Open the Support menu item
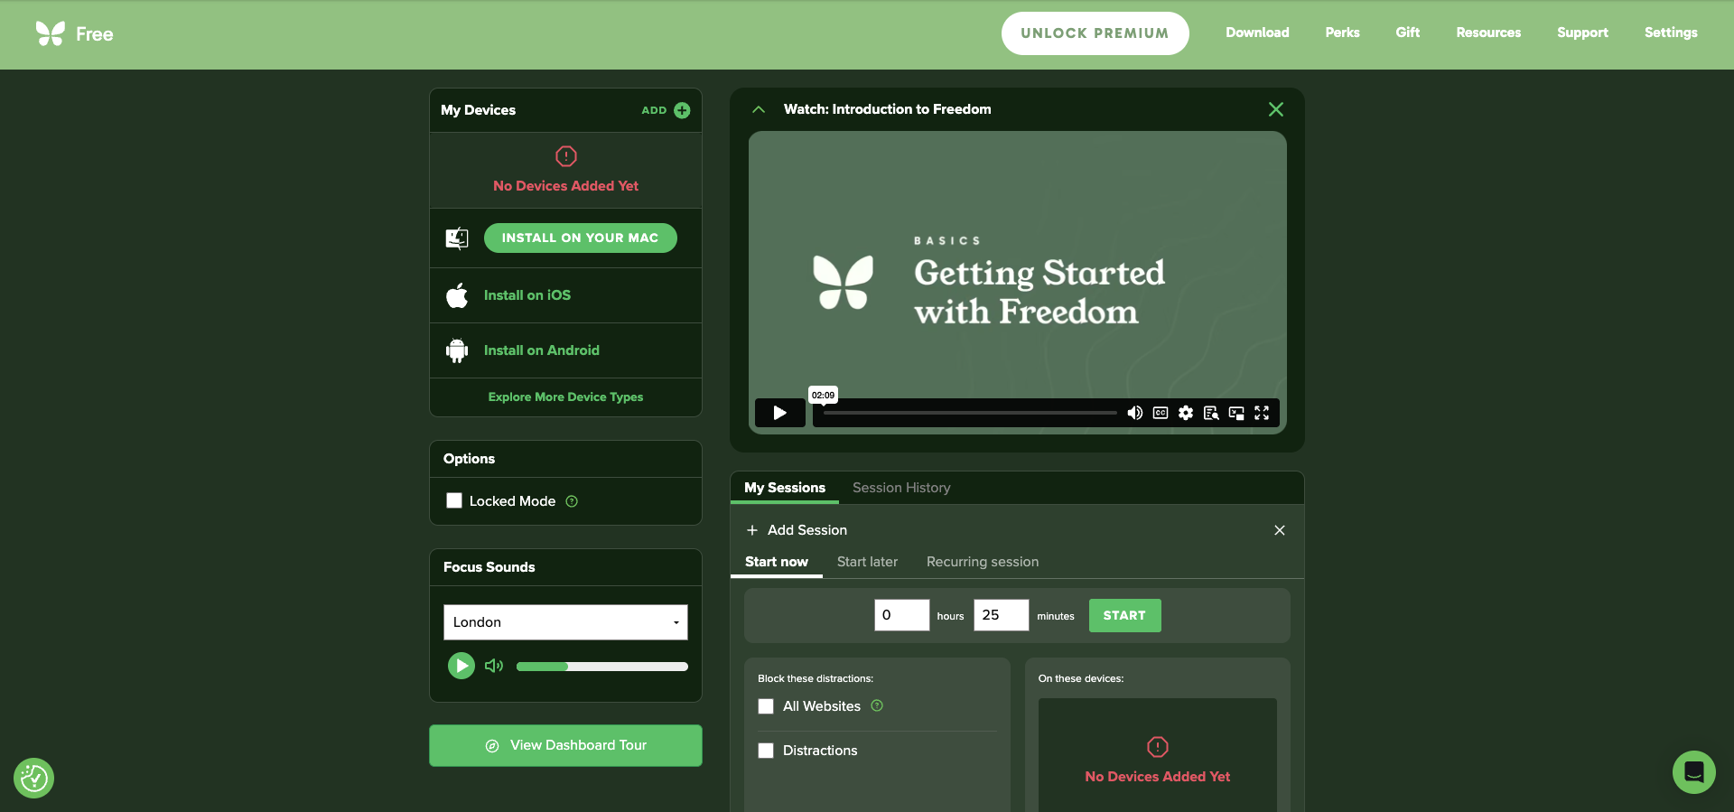This screenshot has height=812, width=1734. [1582, 33]
